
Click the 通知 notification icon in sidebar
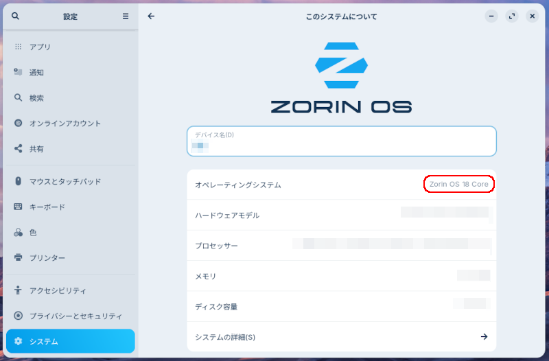(19, 72)
